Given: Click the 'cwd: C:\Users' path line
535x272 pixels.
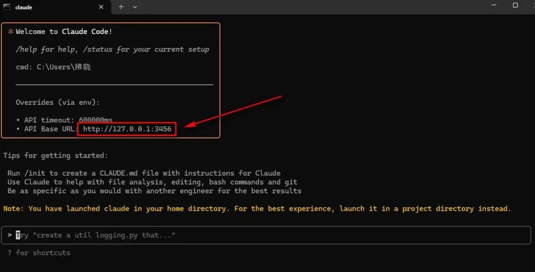Looking at the screenshot, I should (x=53, y=67).
